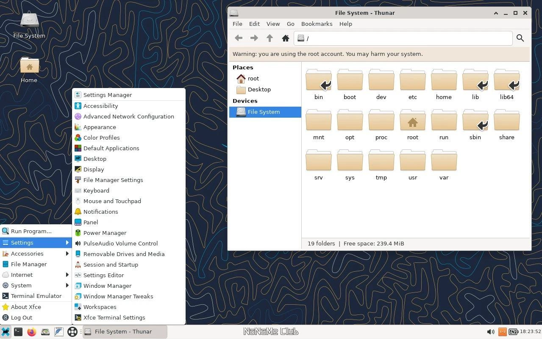The width and height of the screenshot is (542, 339).
Task: Open the Edit menu in Thunar
Action: (254, 24)
